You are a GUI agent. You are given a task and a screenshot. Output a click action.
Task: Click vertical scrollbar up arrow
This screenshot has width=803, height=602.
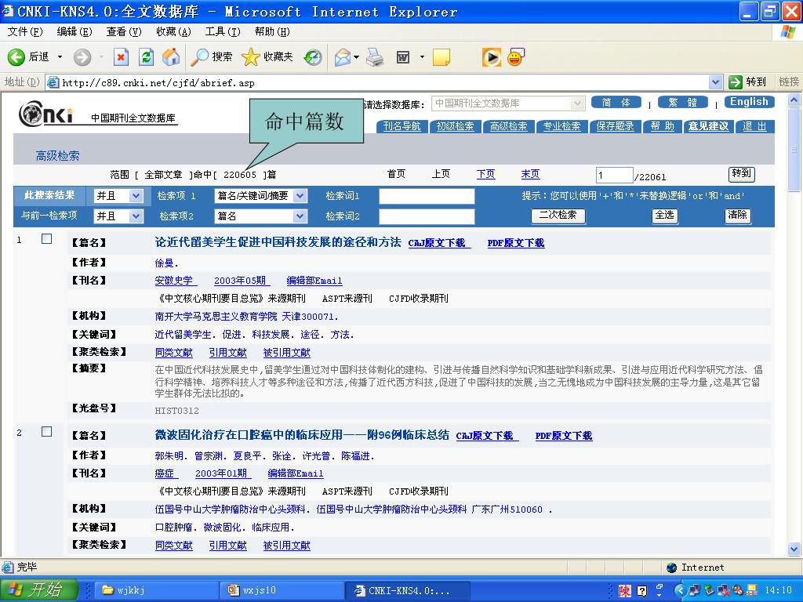pos(794,100)
